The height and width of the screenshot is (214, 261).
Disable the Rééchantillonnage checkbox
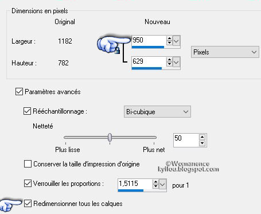(27, 111)
